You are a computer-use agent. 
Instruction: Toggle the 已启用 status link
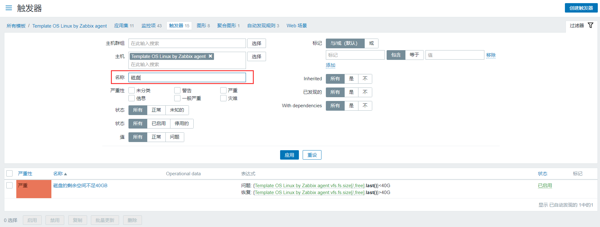pos(545,186)
